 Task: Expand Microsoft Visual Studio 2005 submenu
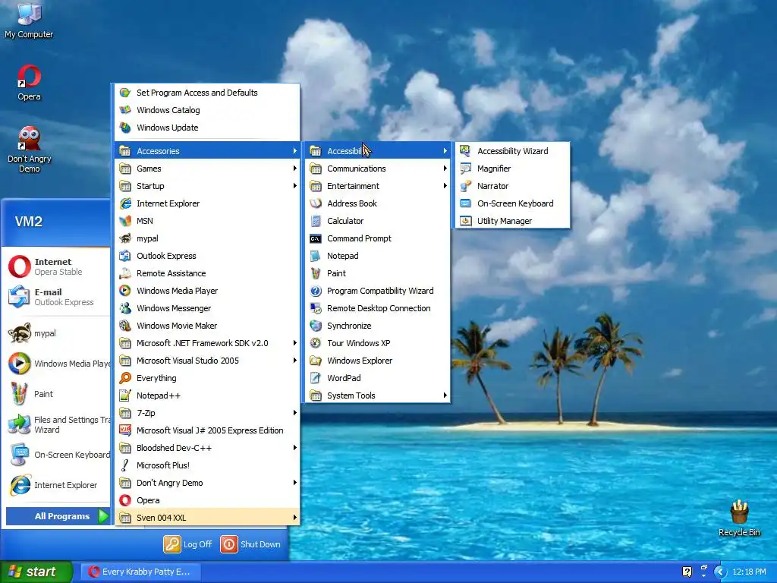(207, 361)
